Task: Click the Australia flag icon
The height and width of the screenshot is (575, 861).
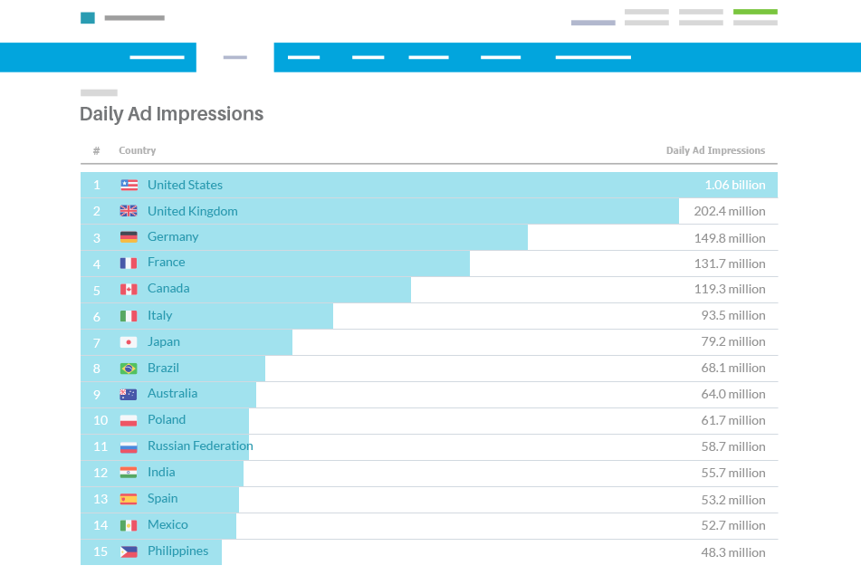Action: click(129, 394)
